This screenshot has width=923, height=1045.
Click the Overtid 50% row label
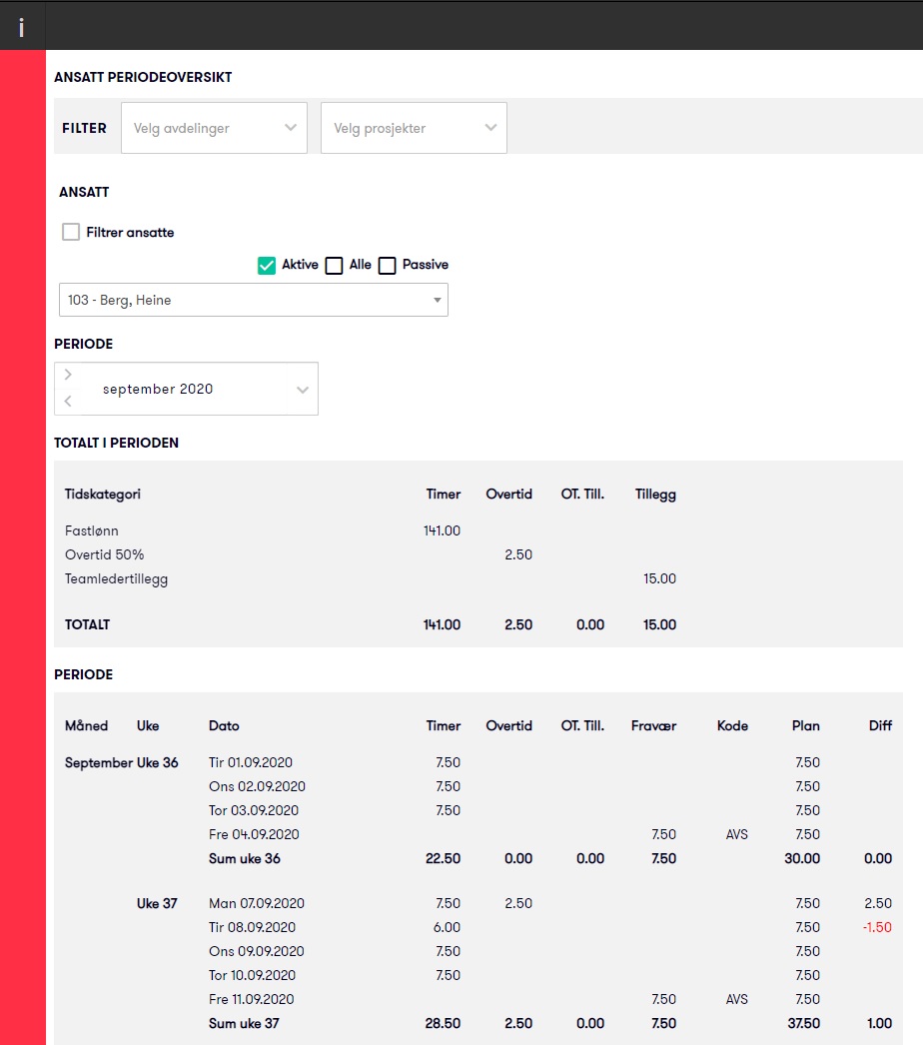105,554
